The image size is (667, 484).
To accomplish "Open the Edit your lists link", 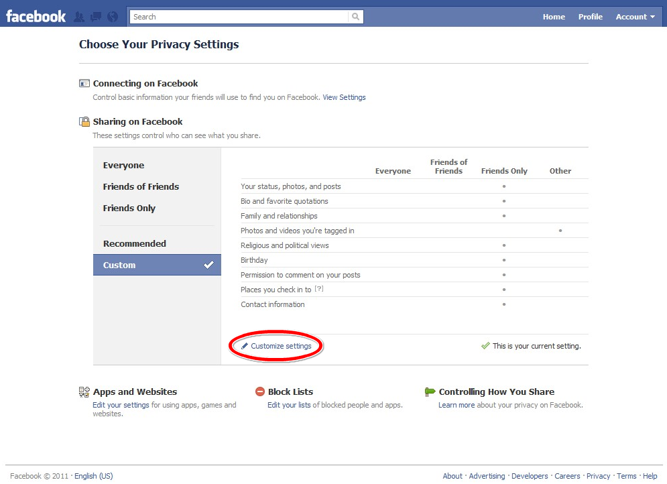I will 289,405.
